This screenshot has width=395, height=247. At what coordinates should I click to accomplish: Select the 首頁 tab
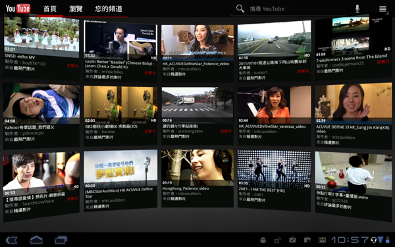(50, 9)
